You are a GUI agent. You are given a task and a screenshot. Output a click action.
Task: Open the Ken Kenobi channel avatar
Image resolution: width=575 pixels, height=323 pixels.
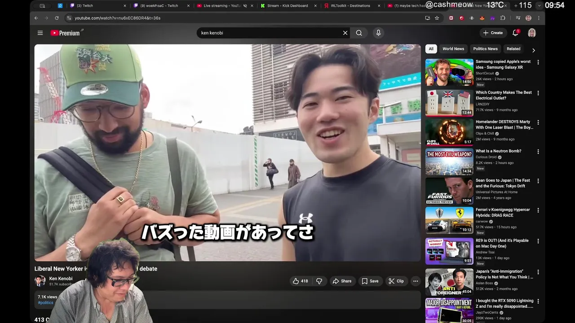[40, 281]
